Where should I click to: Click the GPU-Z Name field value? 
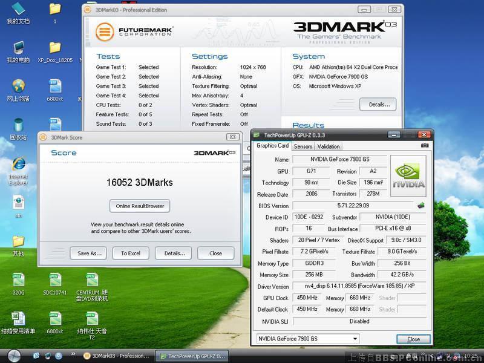tap(339, 159)
